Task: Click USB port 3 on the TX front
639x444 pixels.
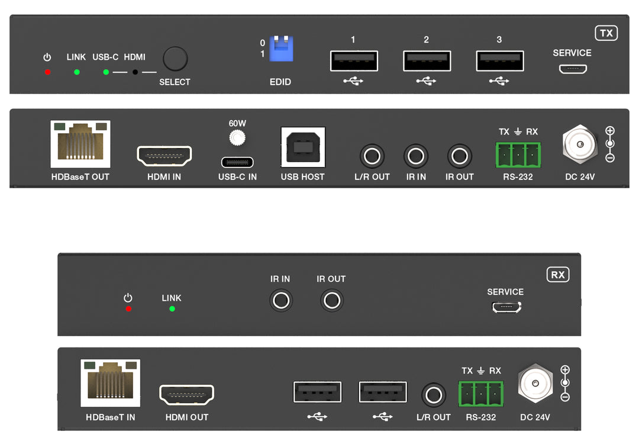Action: (499, 60)
